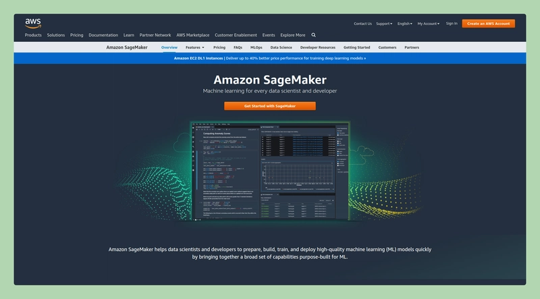
Task: Open the Products menu
Action: [x=33, y=35]
